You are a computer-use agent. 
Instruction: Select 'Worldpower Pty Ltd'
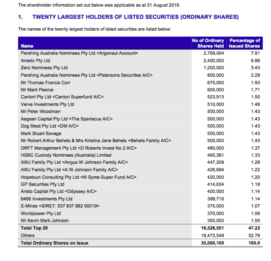(41, 213)
